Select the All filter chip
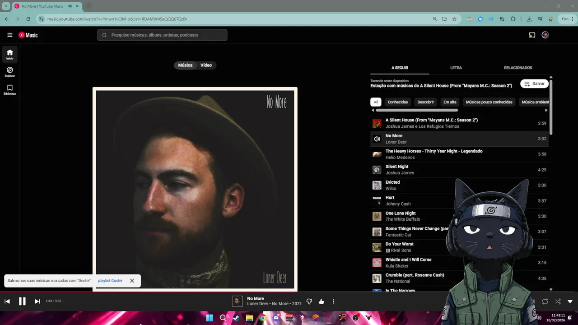 (376, 102)
